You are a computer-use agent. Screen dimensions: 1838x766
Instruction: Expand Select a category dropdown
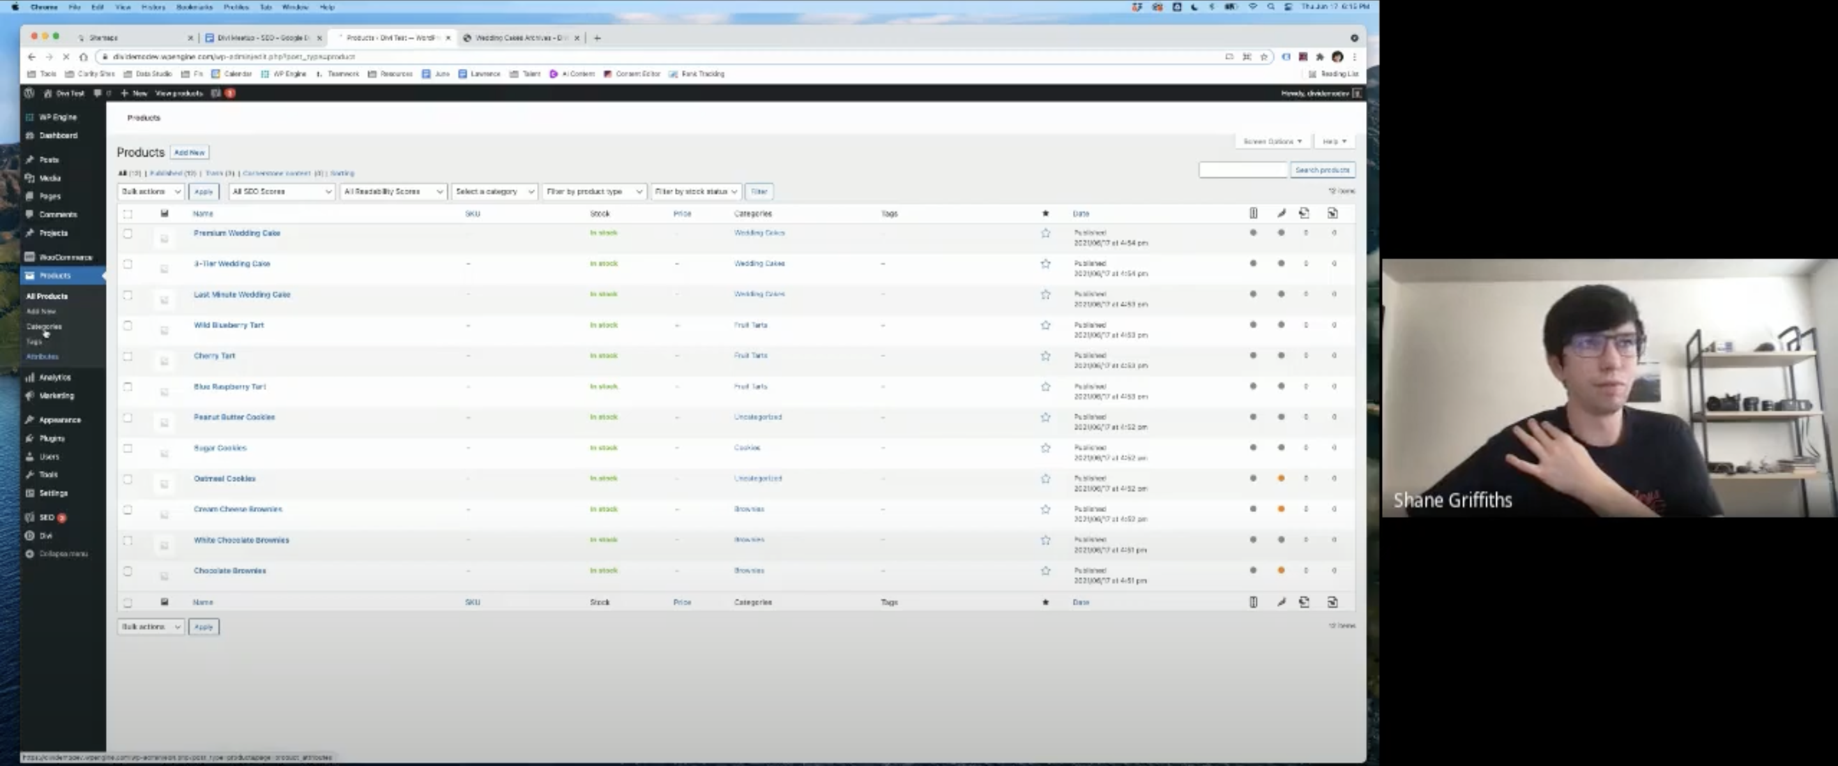pos(494,192)
